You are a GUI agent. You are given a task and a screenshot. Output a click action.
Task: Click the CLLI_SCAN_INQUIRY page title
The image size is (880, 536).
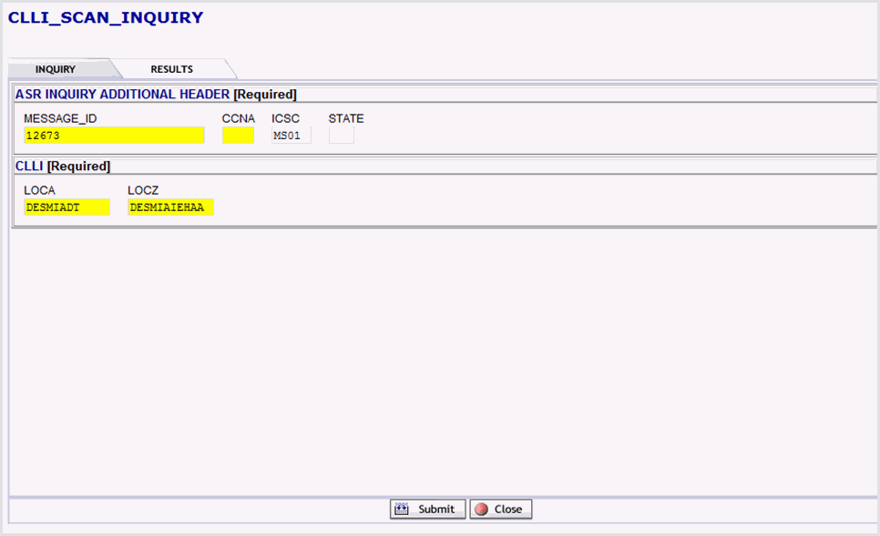(x=106, y=17)
